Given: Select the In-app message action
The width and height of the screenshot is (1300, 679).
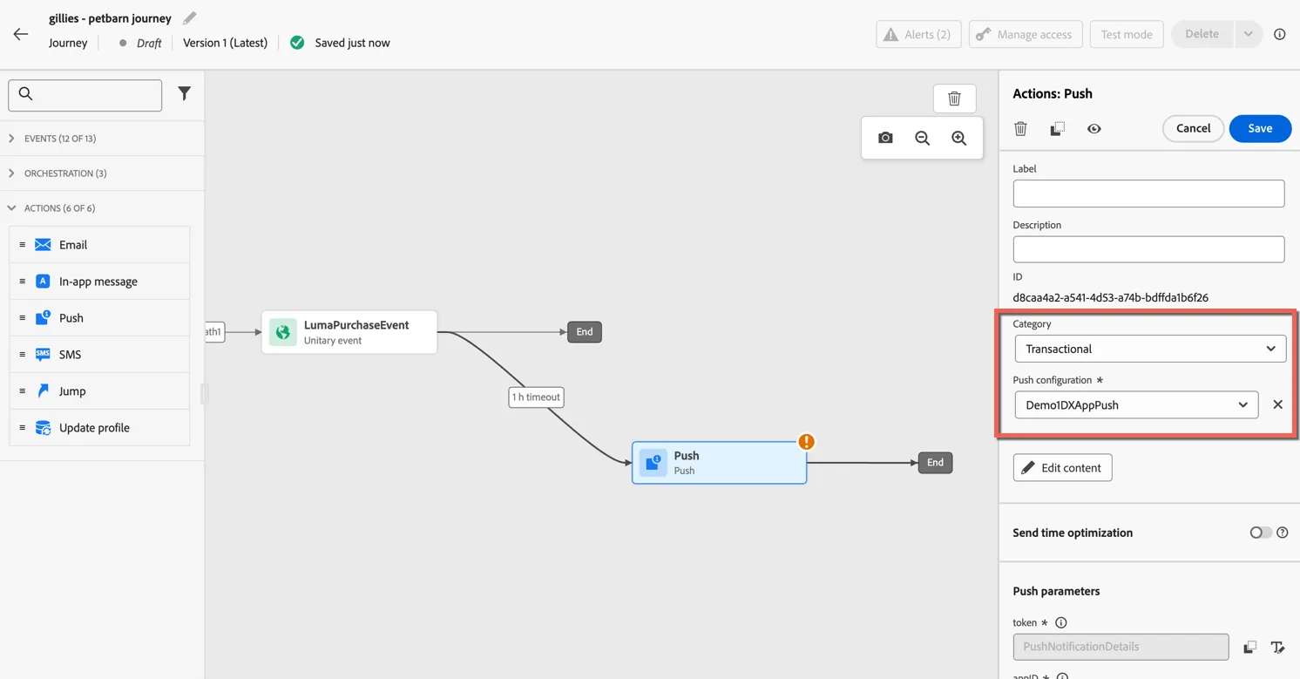Looking at the screenshot, I should (x=99, y=282).
